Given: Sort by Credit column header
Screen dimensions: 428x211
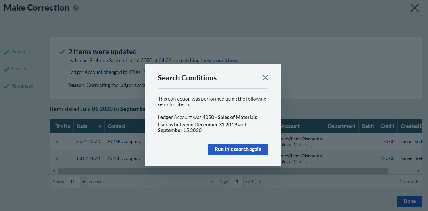Looking at the screenshot, I should coord(387,126).
